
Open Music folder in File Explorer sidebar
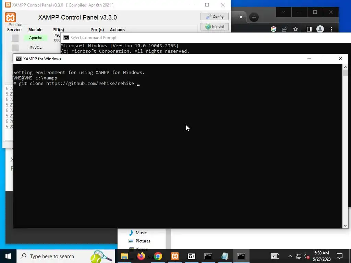(138, 233)
